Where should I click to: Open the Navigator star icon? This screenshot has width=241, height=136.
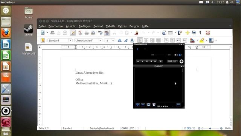pos(188,33)
